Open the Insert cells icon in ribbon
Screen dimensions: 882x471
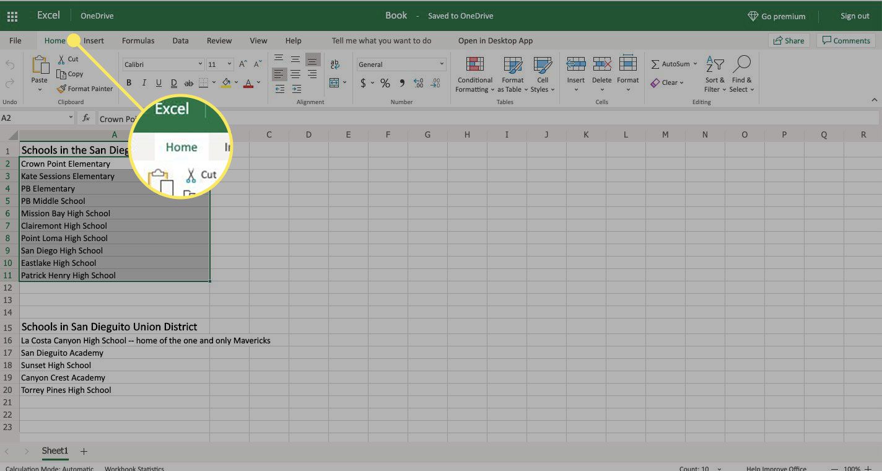point(576,64)
